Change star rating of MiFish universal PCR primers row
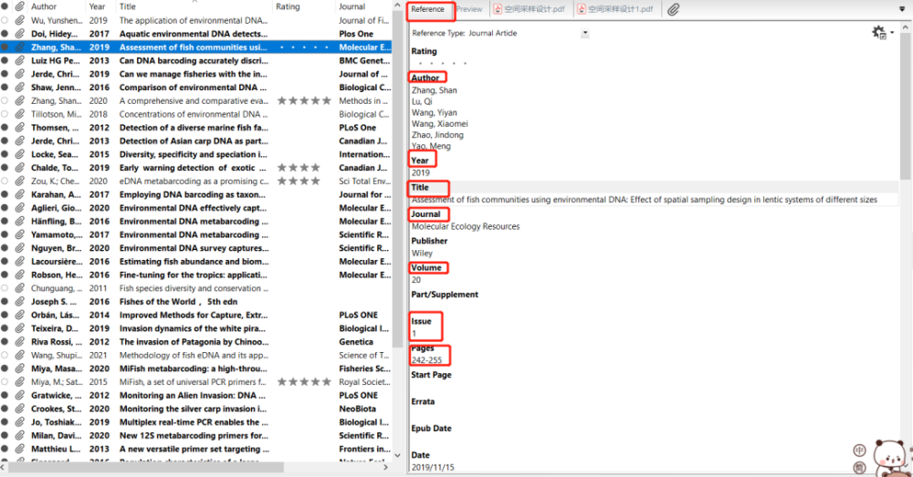This screenshot has width=913, height=477. point(304,381)
